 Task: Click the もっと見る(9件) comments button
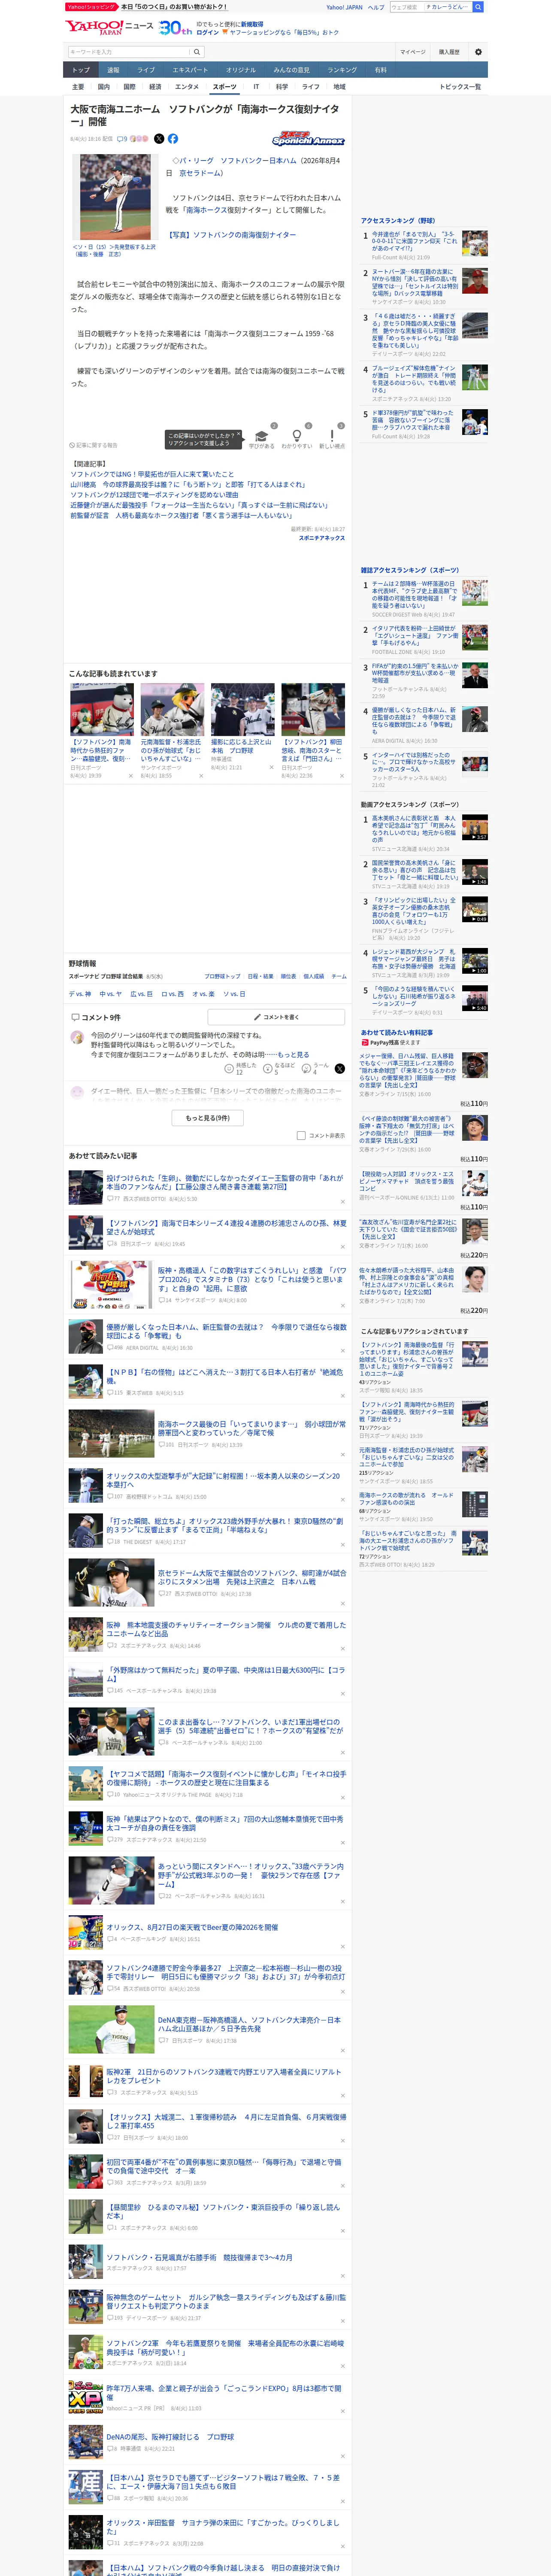(208, 1118)
